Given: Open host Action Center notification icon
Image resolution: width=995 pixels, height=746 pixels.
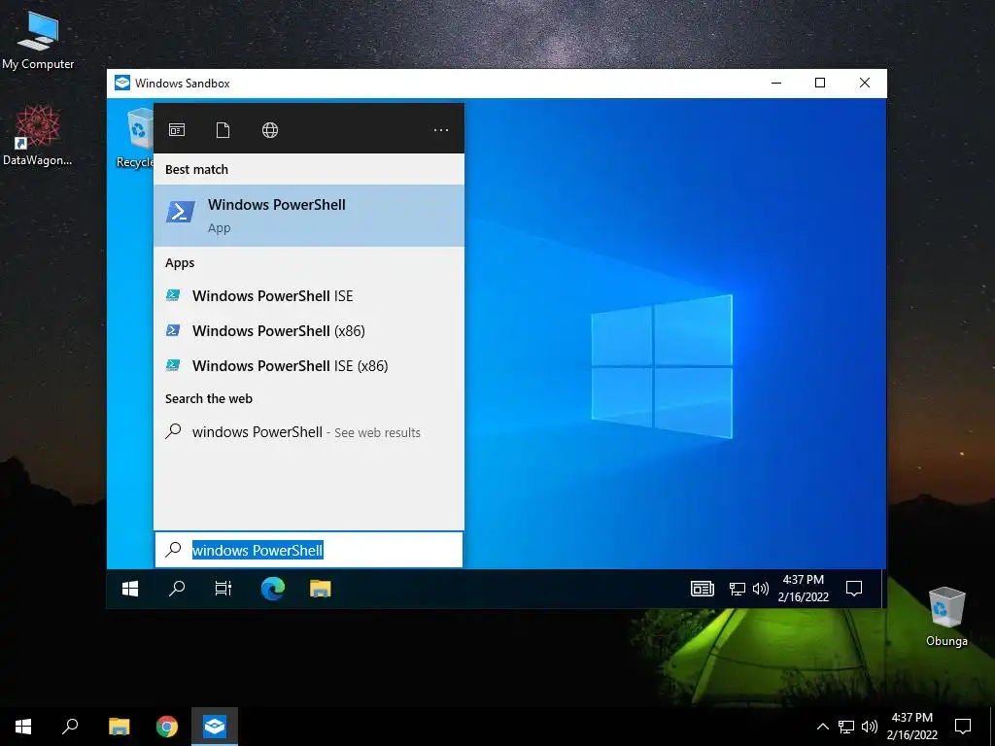Looking at the screenshot, I should pyautogui.click(x=963, y=727).
